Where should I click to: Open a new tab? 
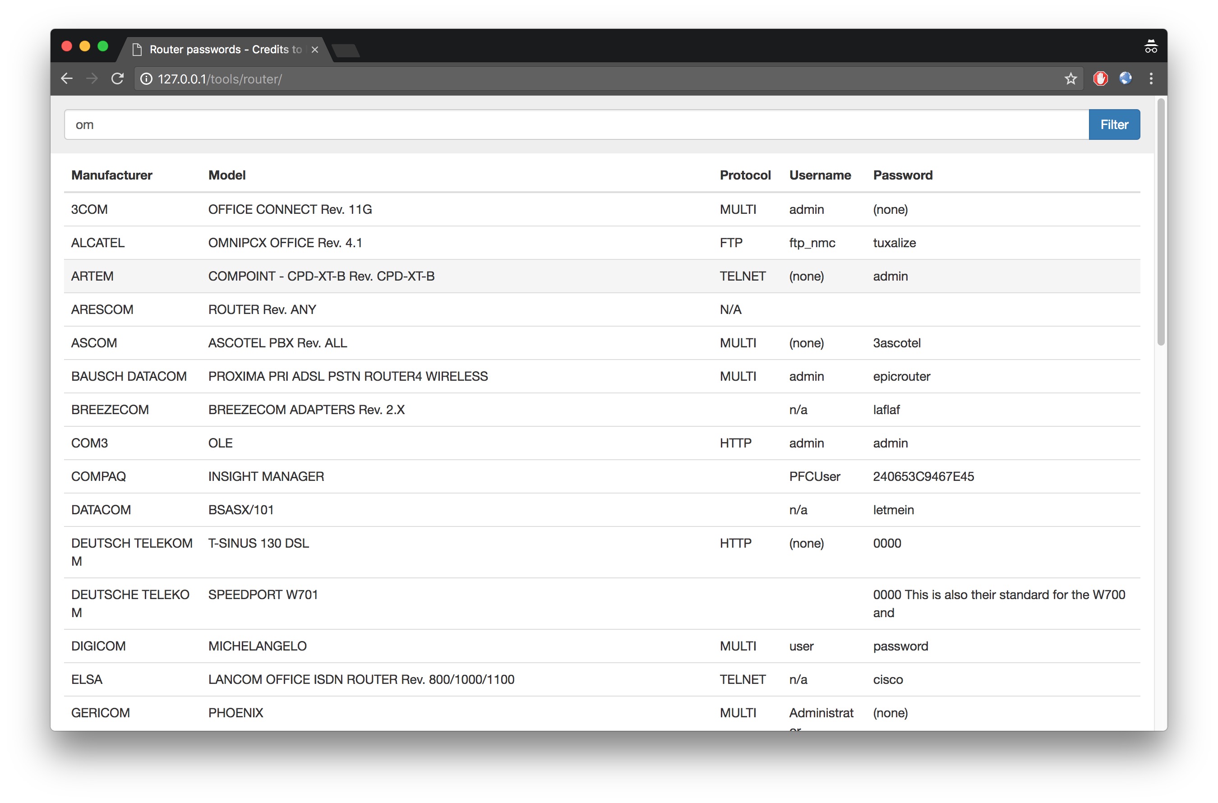pyautogui.click(x=346, y=50)
